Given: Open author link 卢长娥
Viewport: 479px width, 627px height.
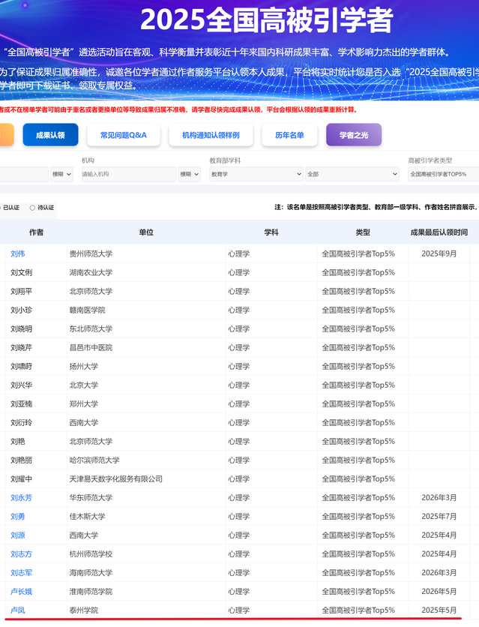Looking at the screenshot, I should (21, 592).
